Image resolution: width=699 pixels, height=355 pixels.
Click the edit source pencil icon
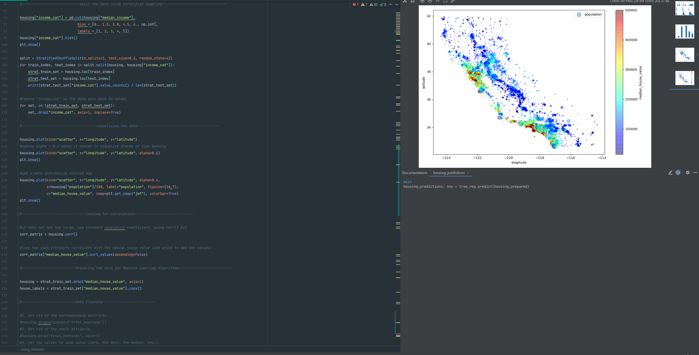click(670, 173)
